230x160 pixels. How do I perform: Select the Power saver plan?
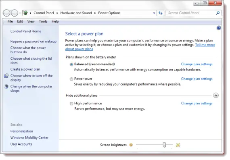71,79
